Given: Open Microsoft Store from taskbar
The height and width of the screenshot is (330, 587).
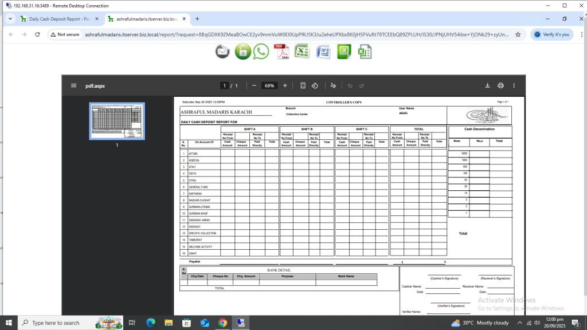Looking at the screenshot, I should (x=186, y=323).
